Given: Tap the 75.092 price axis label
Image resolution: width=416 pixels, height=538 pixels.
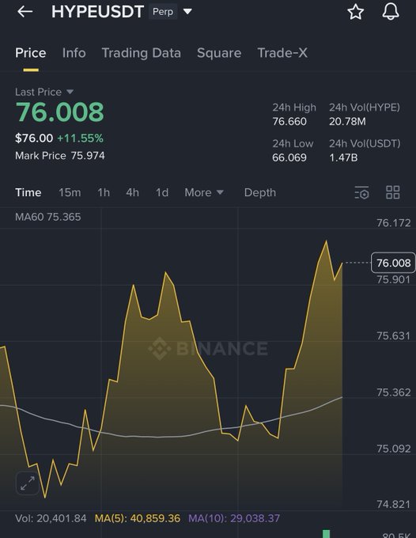Looking at the screenshot, I should click(394, 449).
